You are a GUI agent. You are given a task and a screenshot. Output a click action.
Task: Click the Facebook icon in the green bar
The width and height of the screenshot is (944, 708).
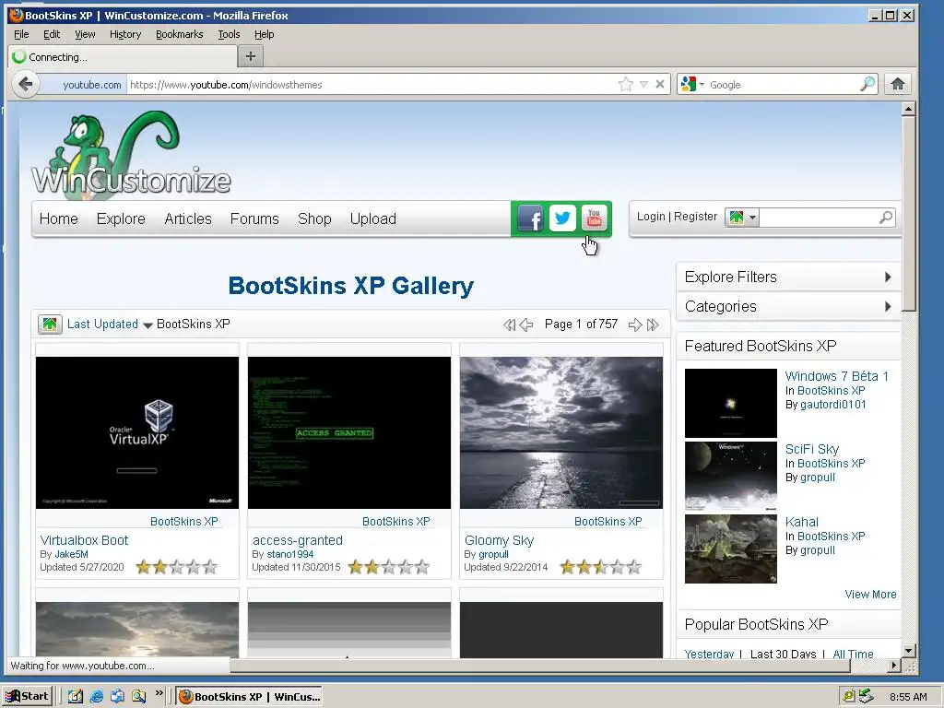[530, 218]
